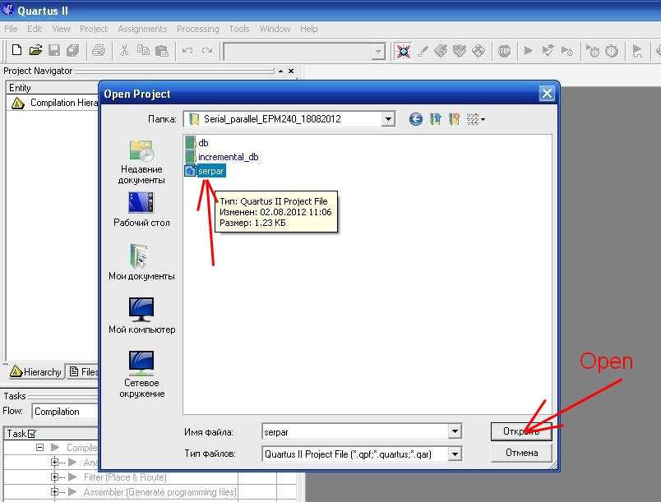Select Compilation Hierarchy entity row

pos(54,103)
